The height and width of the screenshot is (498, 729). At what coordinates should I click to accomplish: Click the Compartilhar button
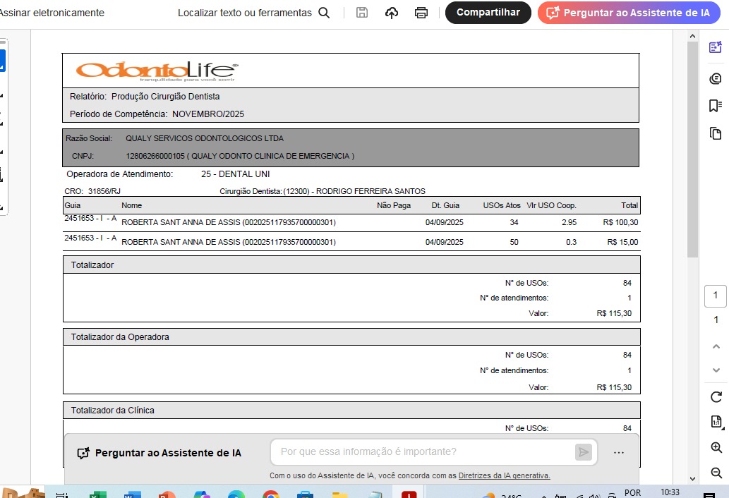pyautogui.click(x=488, y=13)
